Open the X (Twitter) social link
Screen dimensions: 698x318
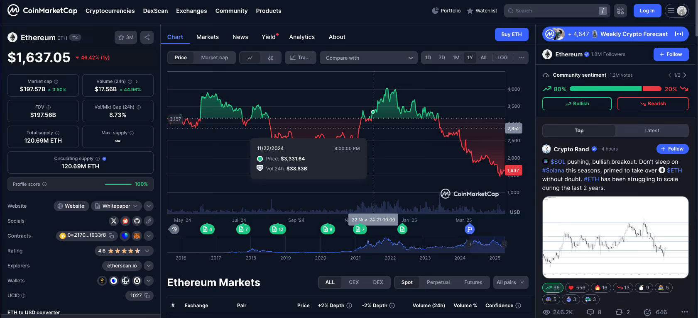click(114, 221)
